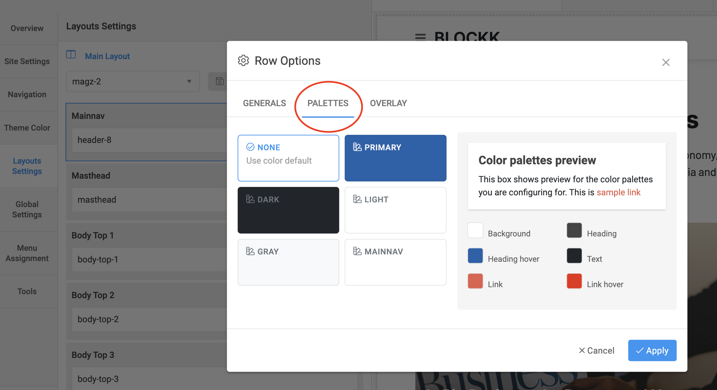This screenshot has width=717, height=390.
Task: Click the header-8 Mainnav selector field
Action: 149,140
